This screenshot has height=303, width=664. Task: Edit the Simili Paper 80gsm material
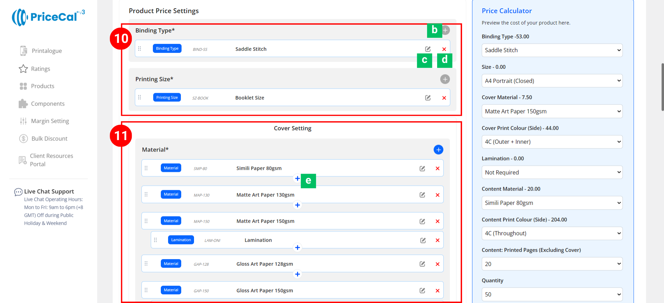(x=422, y=168)
